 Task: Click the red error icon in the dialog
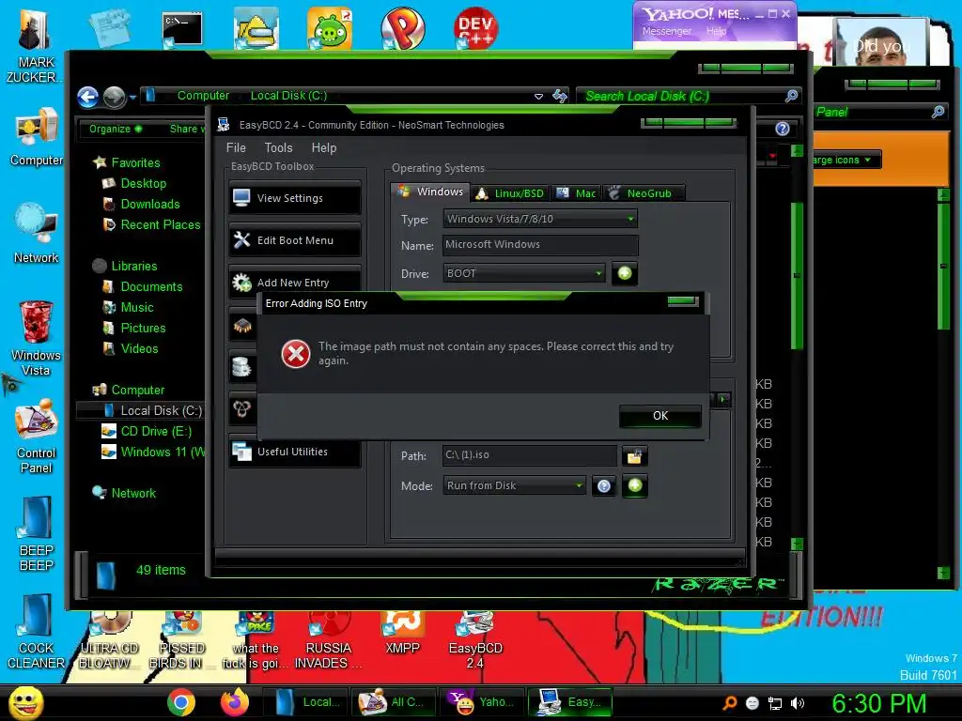click(296, 354)
